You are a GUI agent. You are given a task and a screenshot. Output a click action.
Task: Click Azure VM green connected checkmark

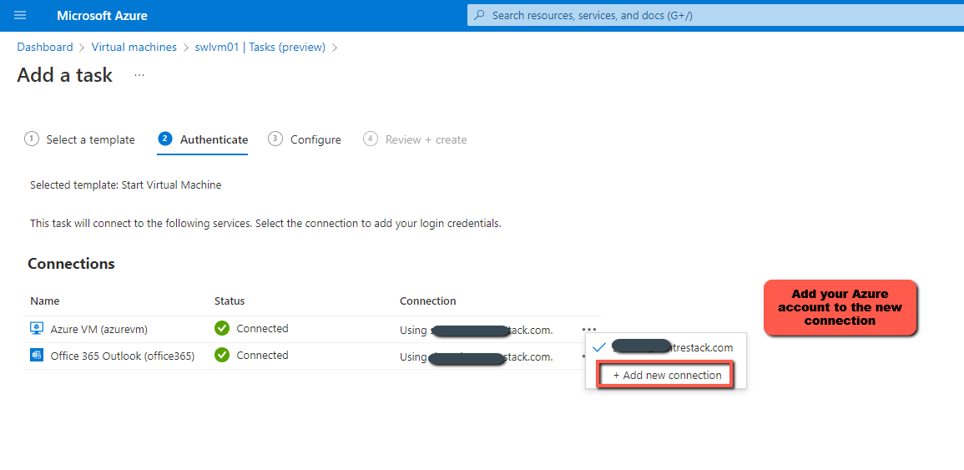(222, 329)
